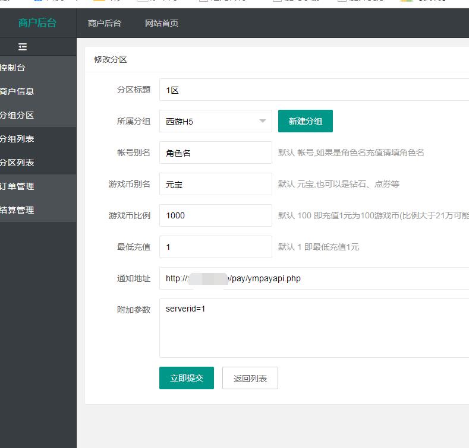The image size is (469, 448).
Task: Click the 通知地址 URL input field
Action: 314,278
